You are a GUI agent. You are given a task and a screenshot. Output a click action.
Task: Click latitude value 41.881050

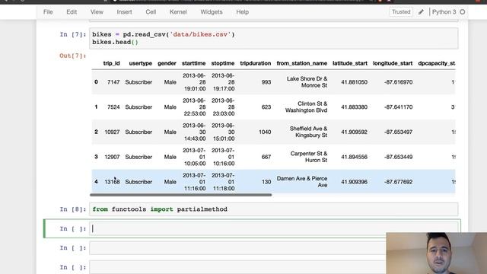click(354, 82)
